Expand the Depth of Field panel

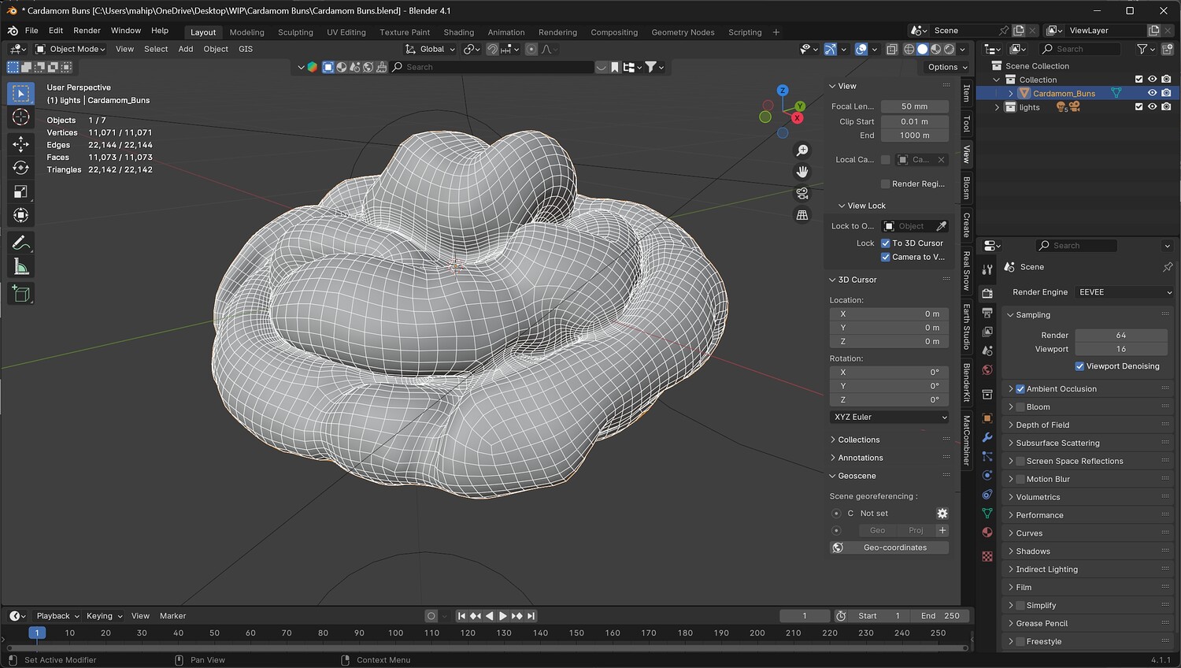tap(1042, 425)
